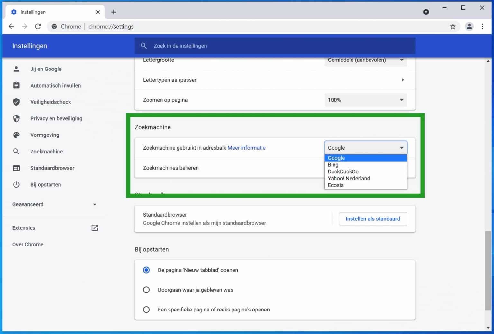Choose Google in the search engine list

pyautogui.click(x=366, y=158)
